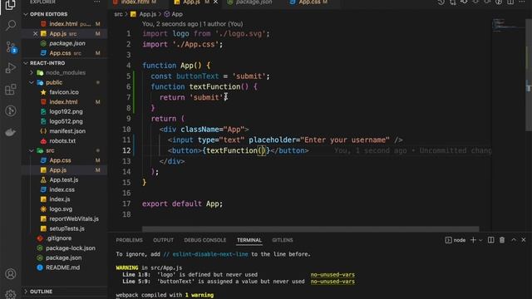
Task: Open index.html in the public folder
Action: pyautogui.click(x=63, y=102)
